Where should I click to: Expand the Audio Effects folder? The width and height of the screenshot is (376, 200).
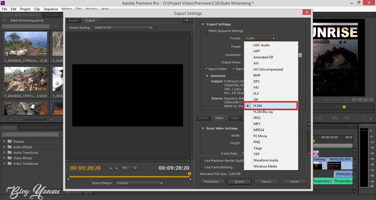pos(4,147)
